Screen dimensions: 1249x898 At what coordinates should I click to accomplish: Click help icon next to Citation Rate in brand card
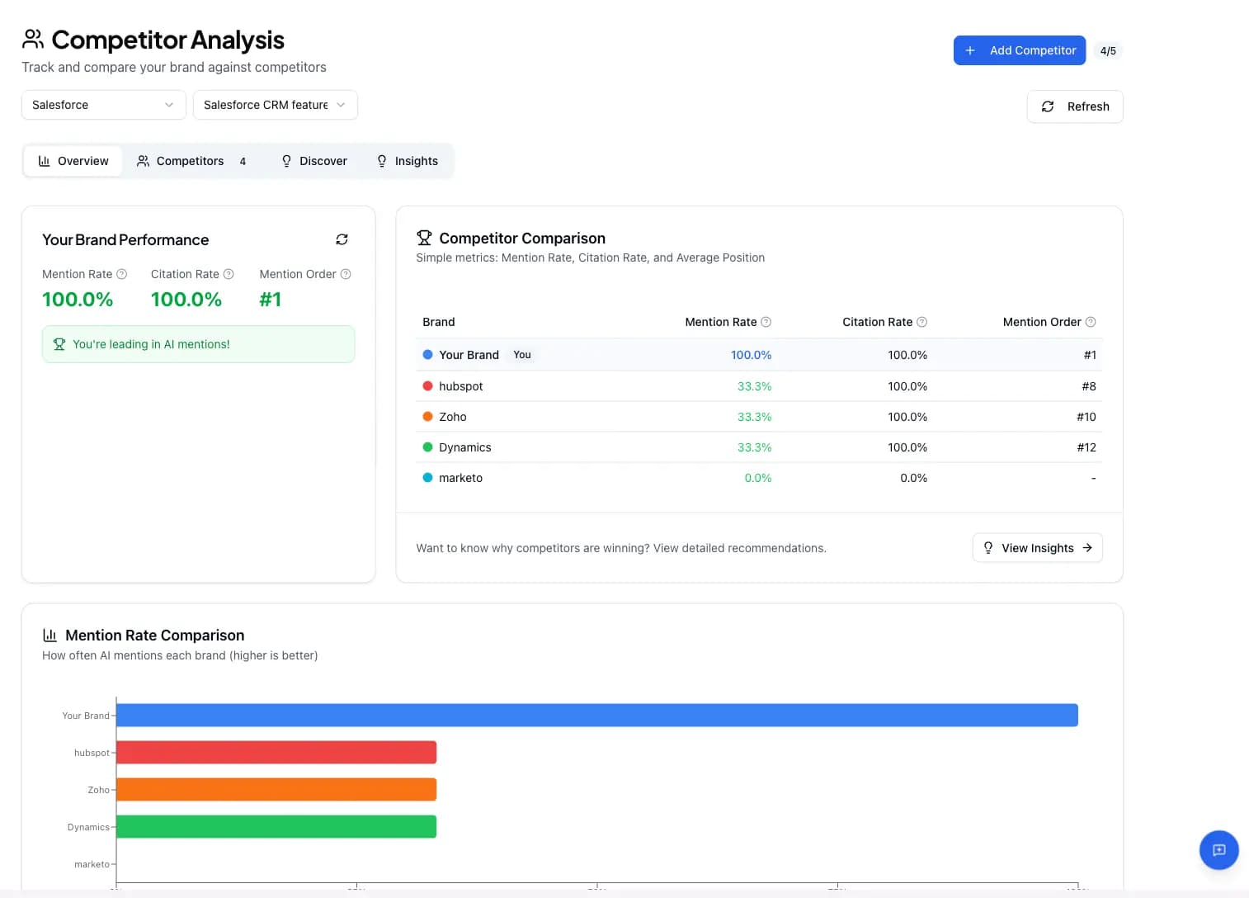click(229, 274)
